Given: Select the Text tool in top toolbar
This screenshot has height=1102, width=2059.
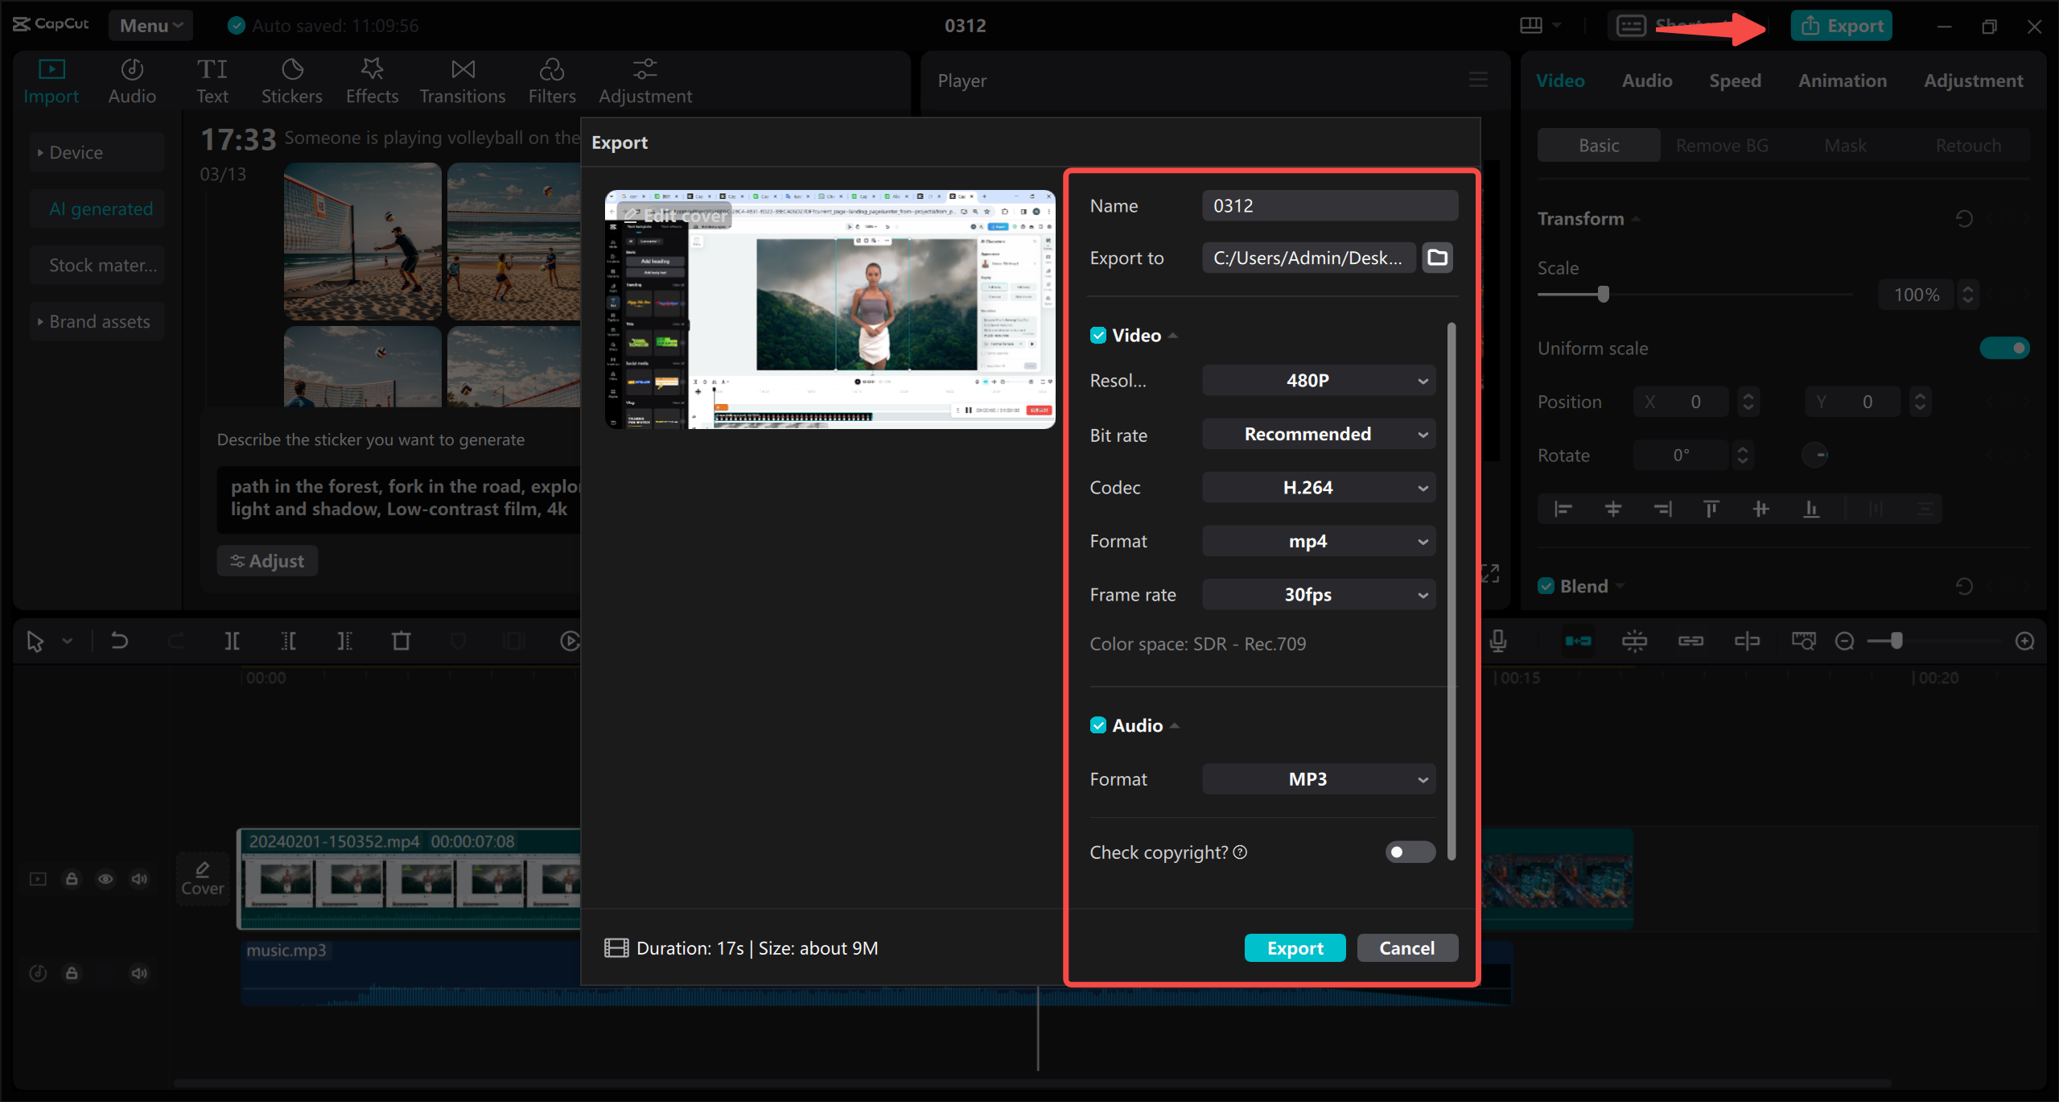Looking at the screenshot, I should (212, 80).
